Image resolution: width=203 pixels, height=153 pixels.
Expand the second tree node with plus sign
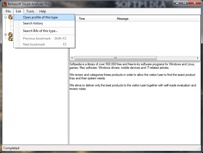click(6, 34)
